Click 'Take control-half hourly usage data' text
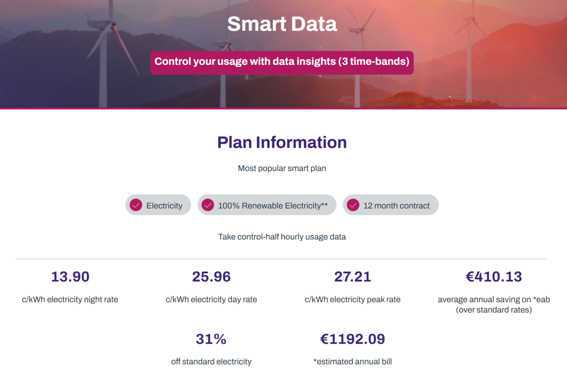567x384 pixels. coord(282,237)
